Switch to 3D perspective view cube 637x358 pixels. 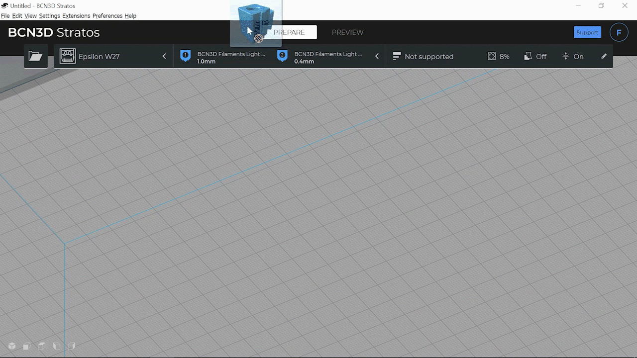(x=12, y=346)
